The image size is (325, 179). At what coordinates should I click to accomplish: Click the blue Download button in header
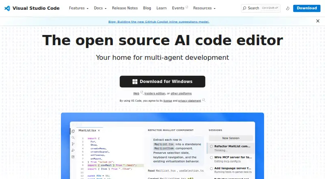307,8
